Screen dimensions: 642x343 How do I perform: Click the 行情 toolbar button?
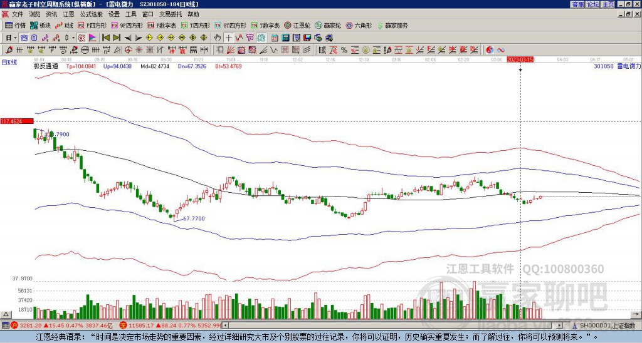pyautogui.click(x=15, y=25)
